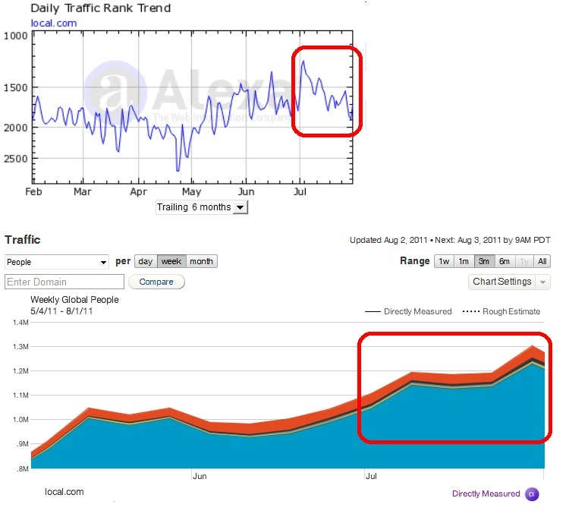Set range to 1m
This screenshot has width=569, height=517.
[464, 261]
